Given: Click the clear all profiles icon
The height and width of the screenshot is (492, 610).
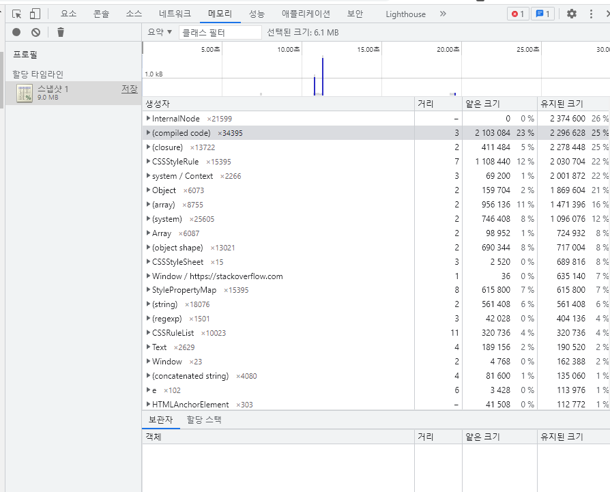Looking at the screenshot, I should click(x=35, y=32).
